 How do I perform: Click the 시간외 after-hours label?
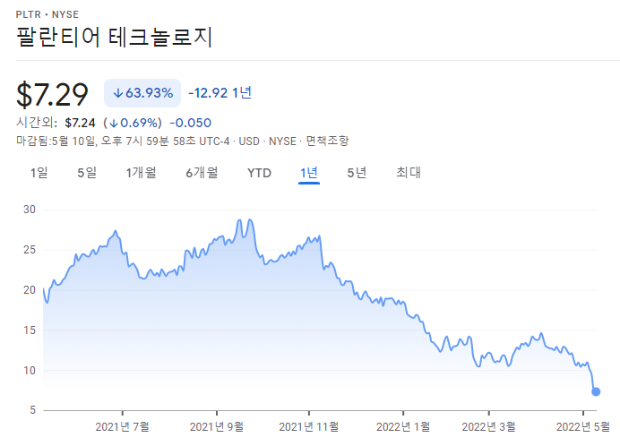37,123
